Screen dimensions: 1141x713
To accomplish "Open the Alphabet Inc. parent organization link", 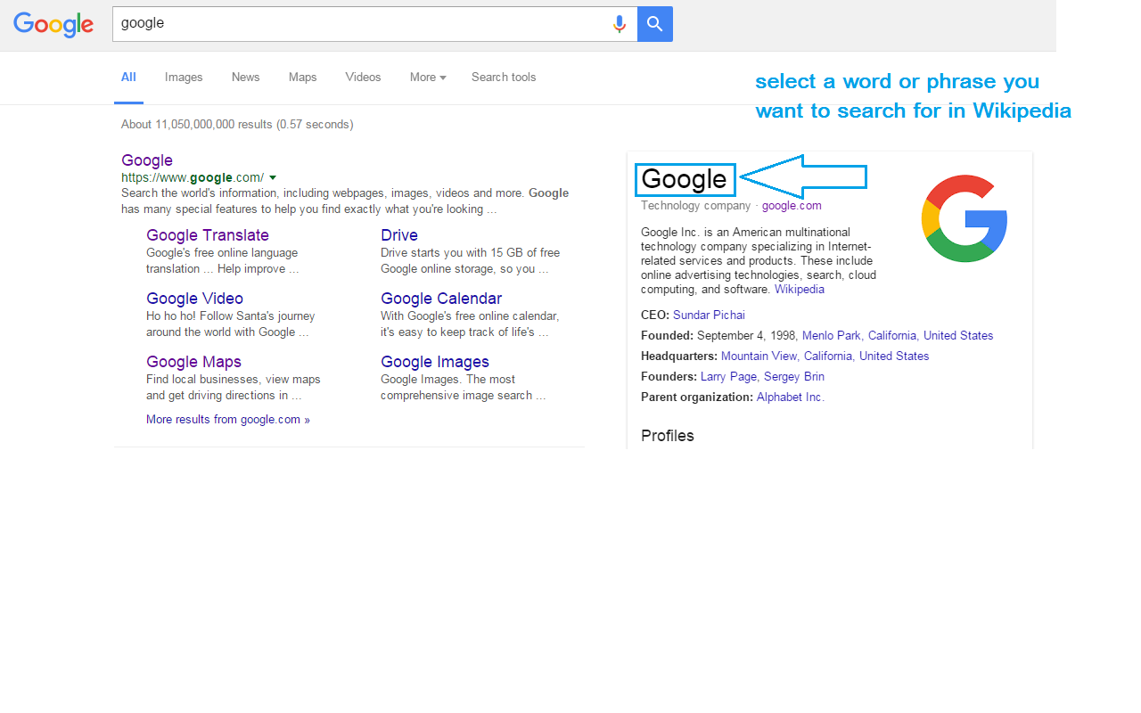I will (791, 397).
